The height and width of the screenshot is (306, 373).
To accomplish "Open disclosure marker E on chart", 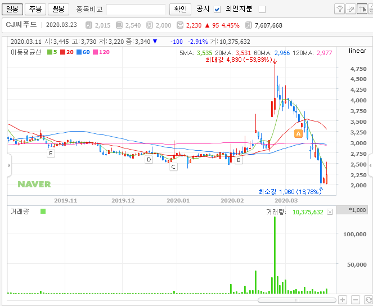I will coord(51,154).
